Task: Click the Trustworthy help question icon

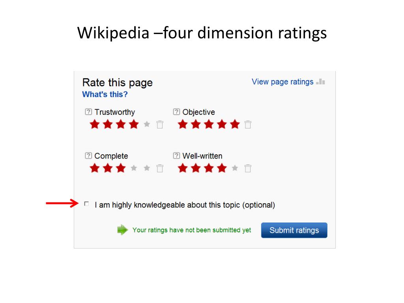Action: point(88,112)
